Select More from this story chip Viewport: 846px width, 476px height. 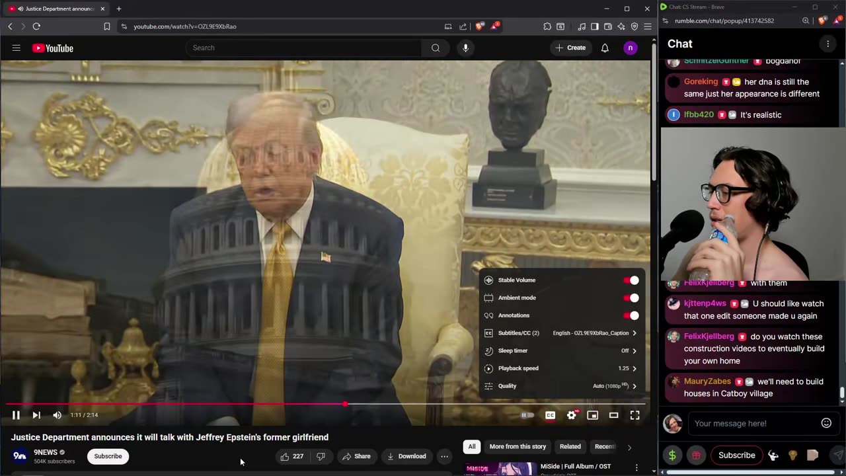518,447
